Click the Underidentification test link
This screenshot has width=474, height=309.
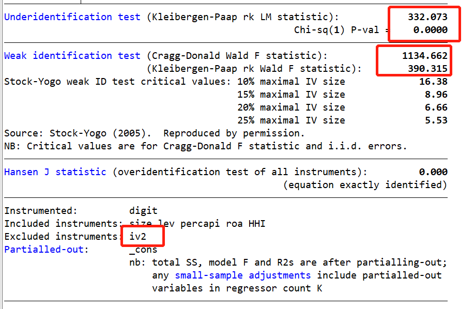[72, 17]
